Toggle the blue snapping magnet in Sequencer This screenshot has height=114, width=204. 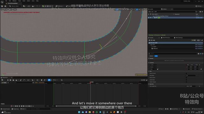click(49, 80)
